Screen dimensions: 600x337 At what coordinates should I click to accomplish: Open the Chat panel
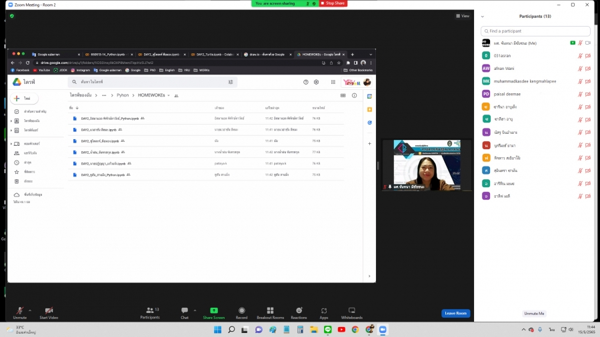(x=185, y=310)
